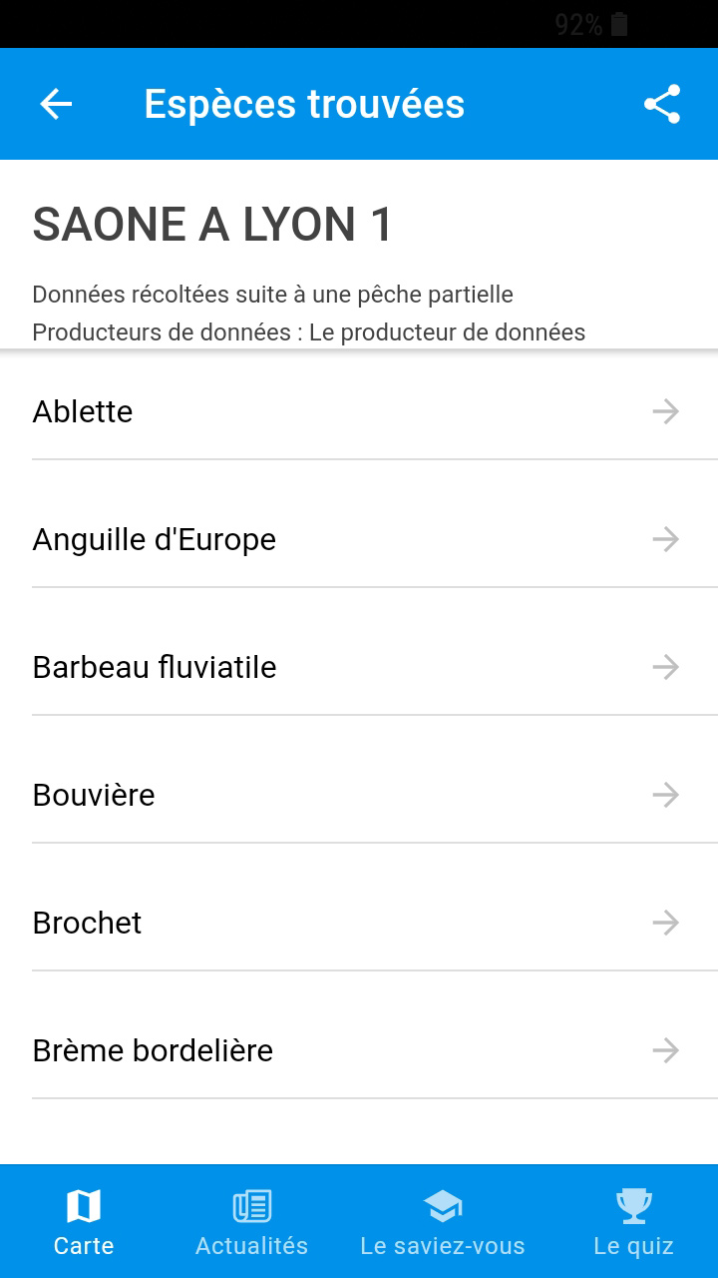The height and width of the screenshot is (1278, 718).
Task: Tap the arrow next to Anguille d'Europe
Action: tap(665, 539)
